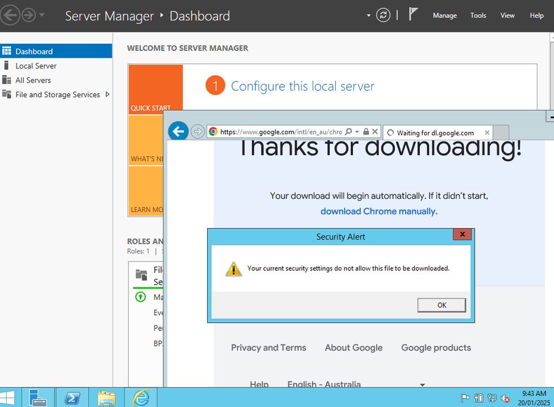The height and width of the screenshot is (407, 554).
Task: Select the QUICK START tile
Action: 156,89
